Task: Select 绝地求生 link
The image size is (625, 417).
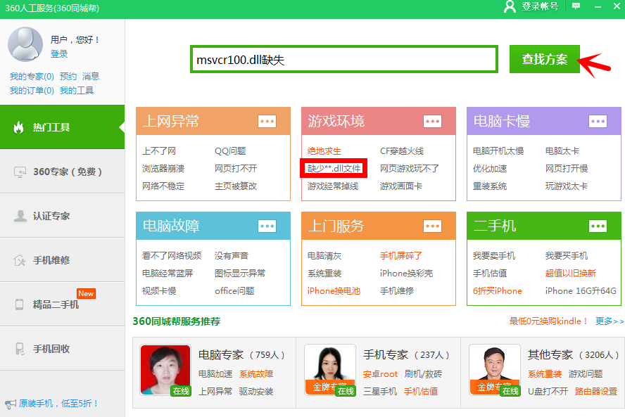Action: coord(324,151)
